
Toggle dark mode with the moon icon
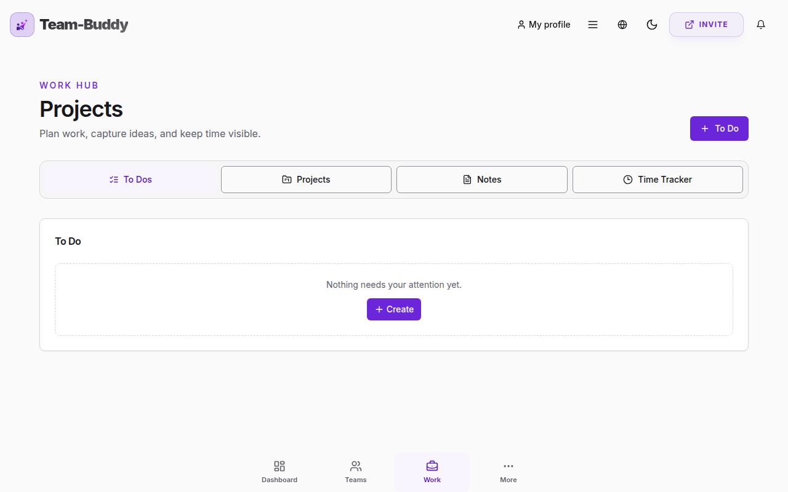click(x=652, y=25)
